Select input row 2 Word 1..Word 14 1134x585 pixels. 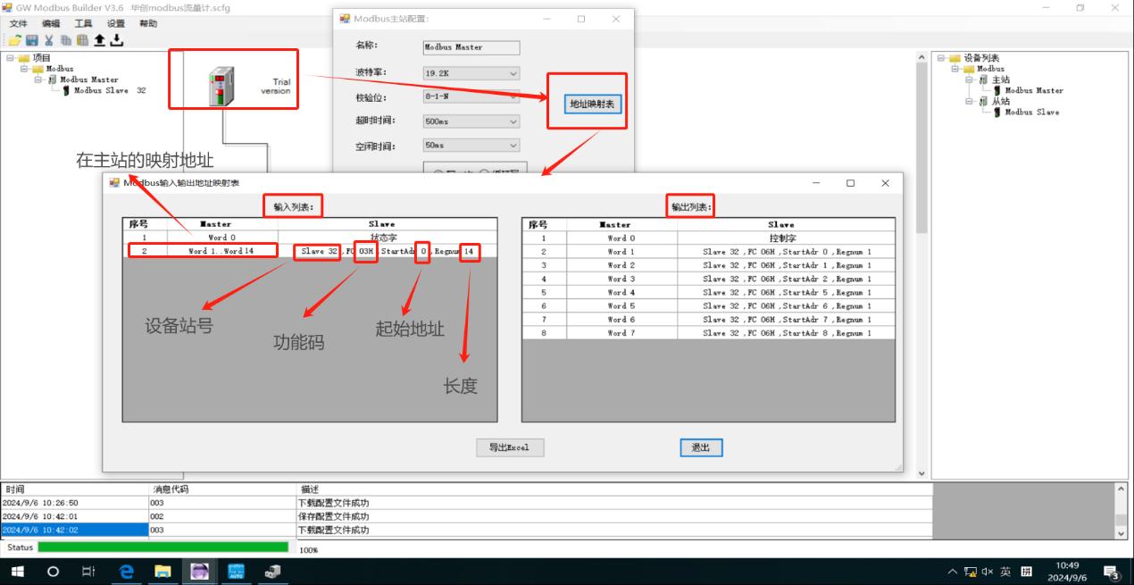pyautogui.click(x=309, y=252)
